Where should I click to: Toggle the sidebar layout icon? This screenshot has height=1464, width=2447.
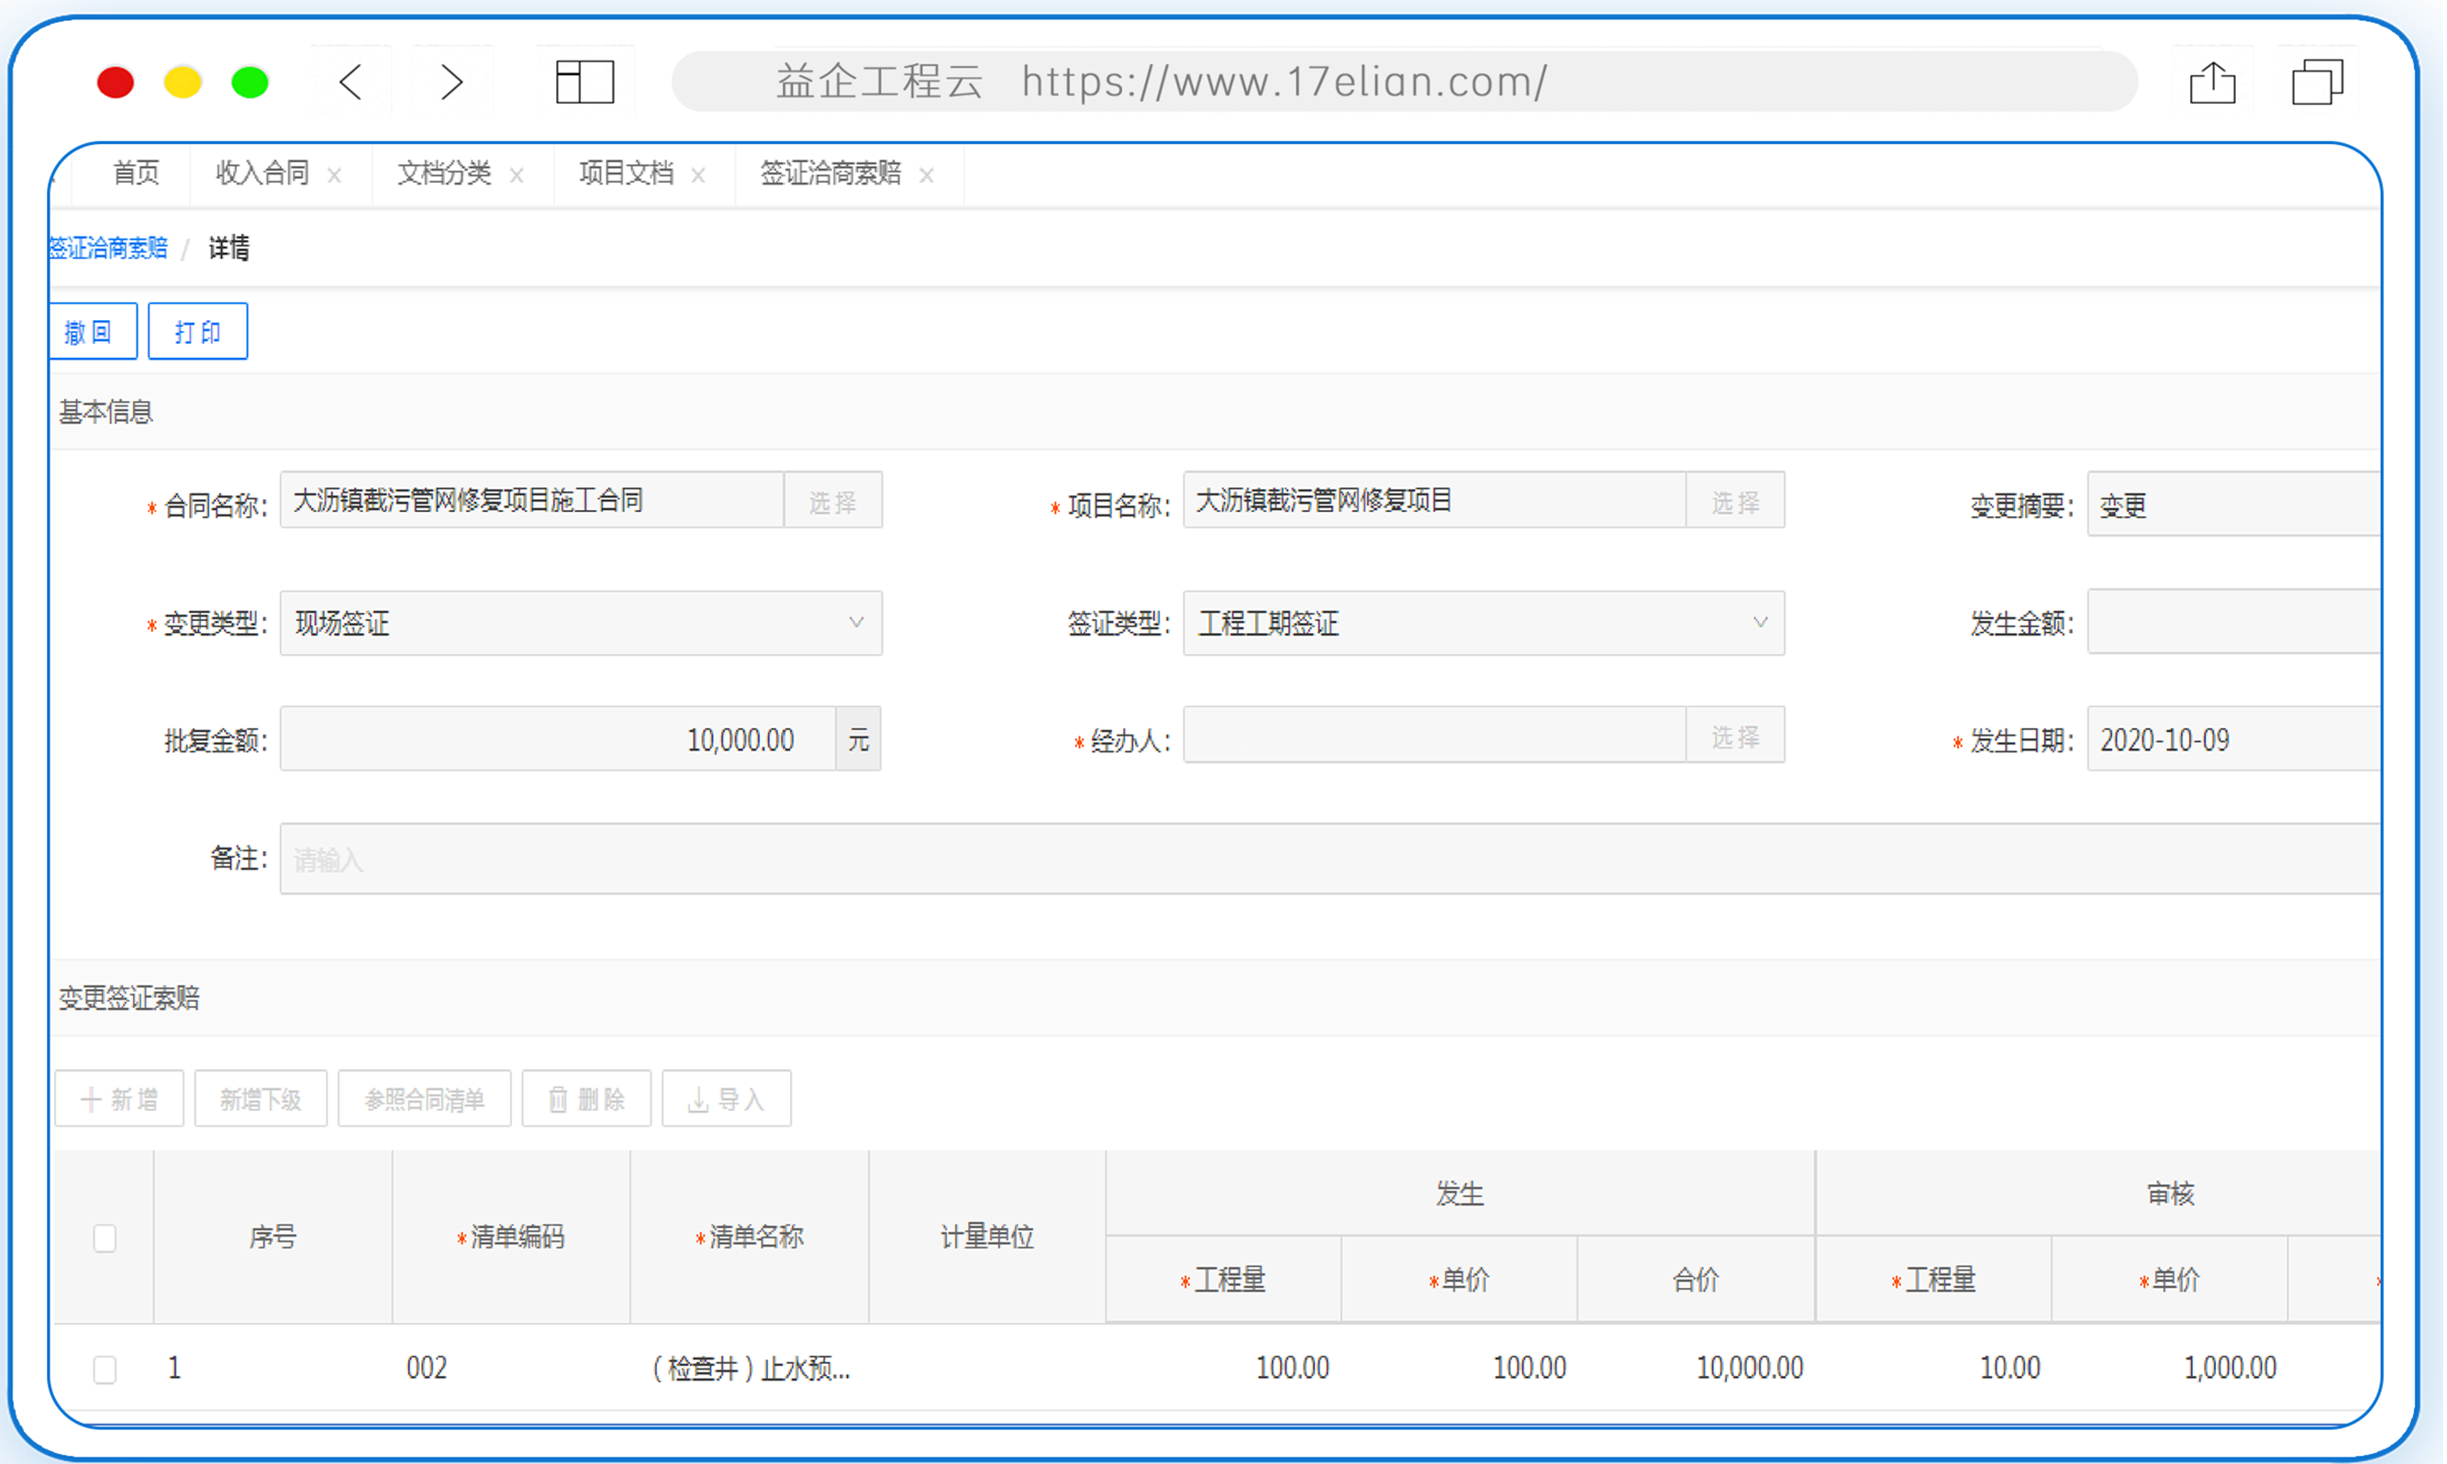tap(585, 82)
